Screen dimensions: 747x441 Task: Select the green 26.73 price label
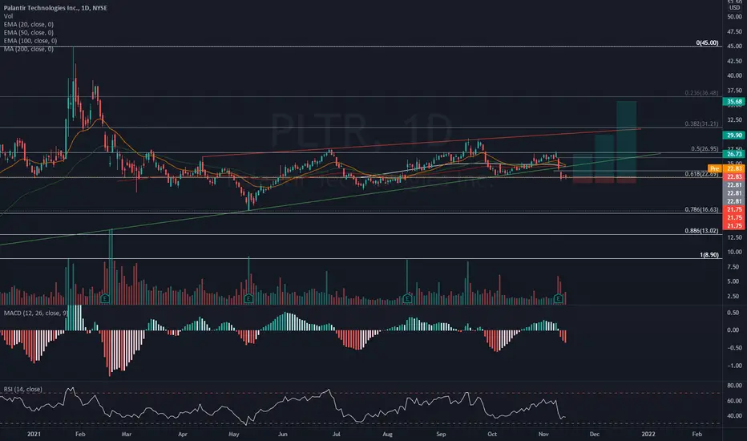pos(733,154)
